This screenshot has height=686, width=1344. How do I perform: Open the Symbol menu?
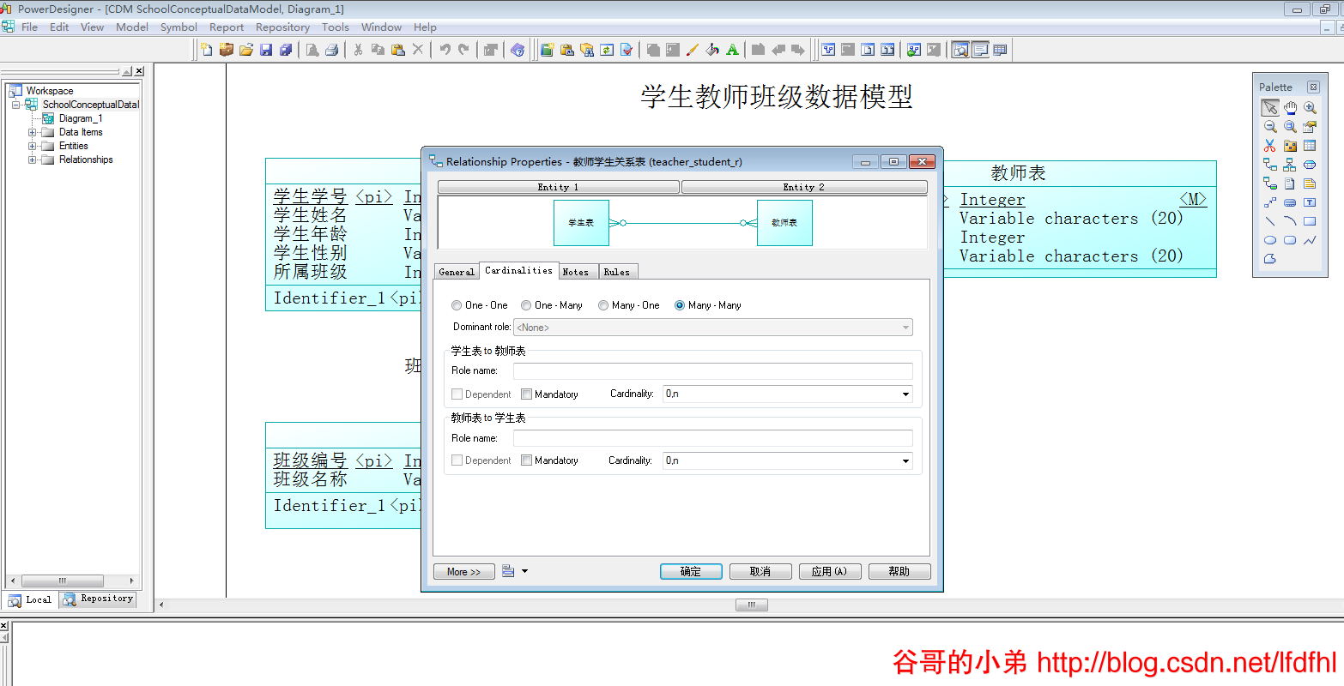[x=179, y=27]
